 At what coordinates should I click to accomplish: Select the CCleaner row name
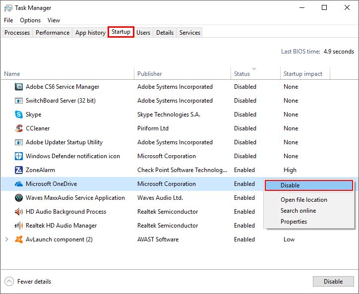38,128
